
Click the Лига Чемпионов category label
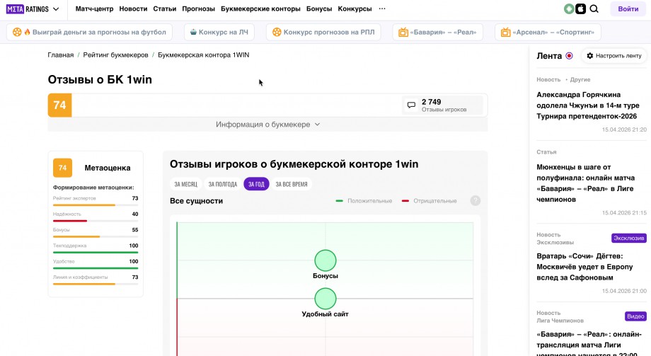pyautogui.click(x=560, y=321)
